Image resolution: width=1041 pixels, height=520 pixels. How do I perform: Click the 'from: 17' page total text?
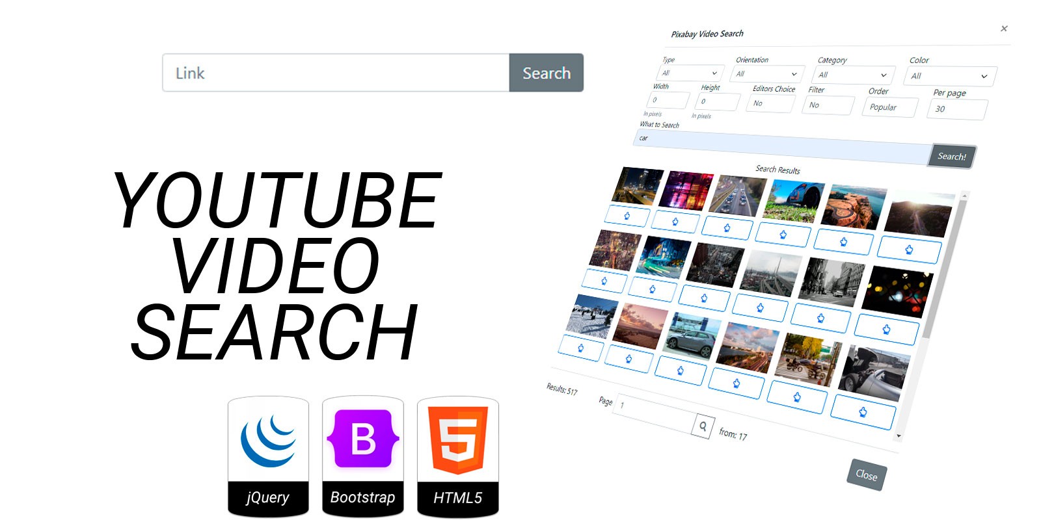point(733,434)
